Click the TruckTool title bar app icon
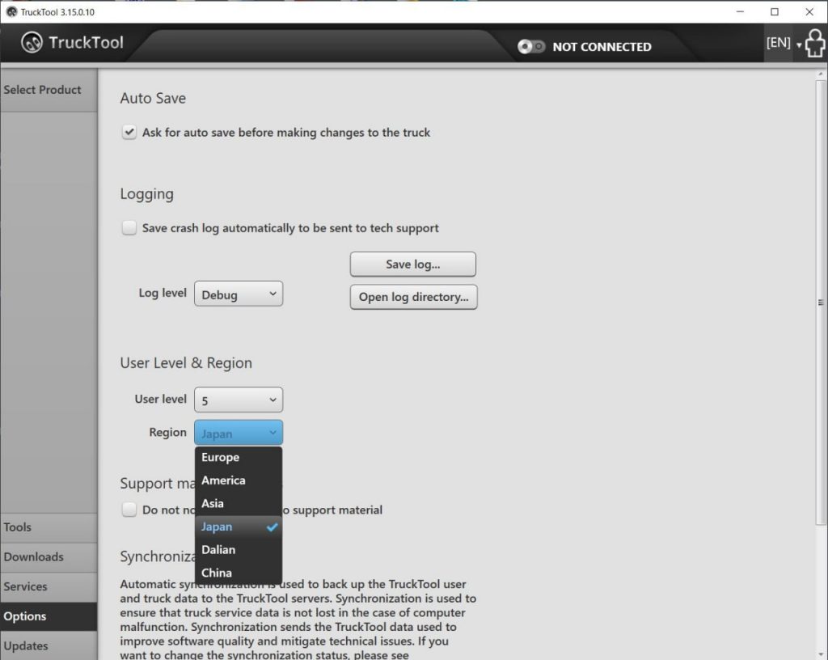 click(x=11, y=11)
